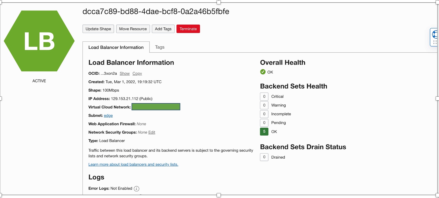This screenshot has height=198, width=439.
Task: Click the redacted Virtual Cloud Network value
Action: coord(156,107)
